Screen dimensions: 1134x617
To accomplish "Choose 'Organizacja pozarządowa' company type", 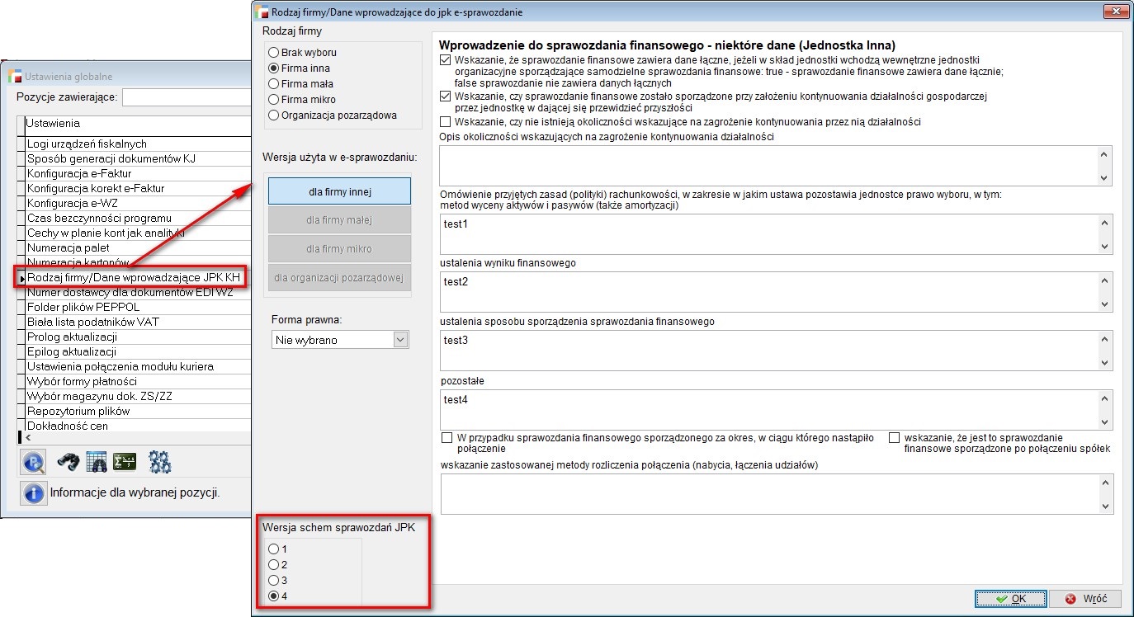I will (x=274, y=115).
